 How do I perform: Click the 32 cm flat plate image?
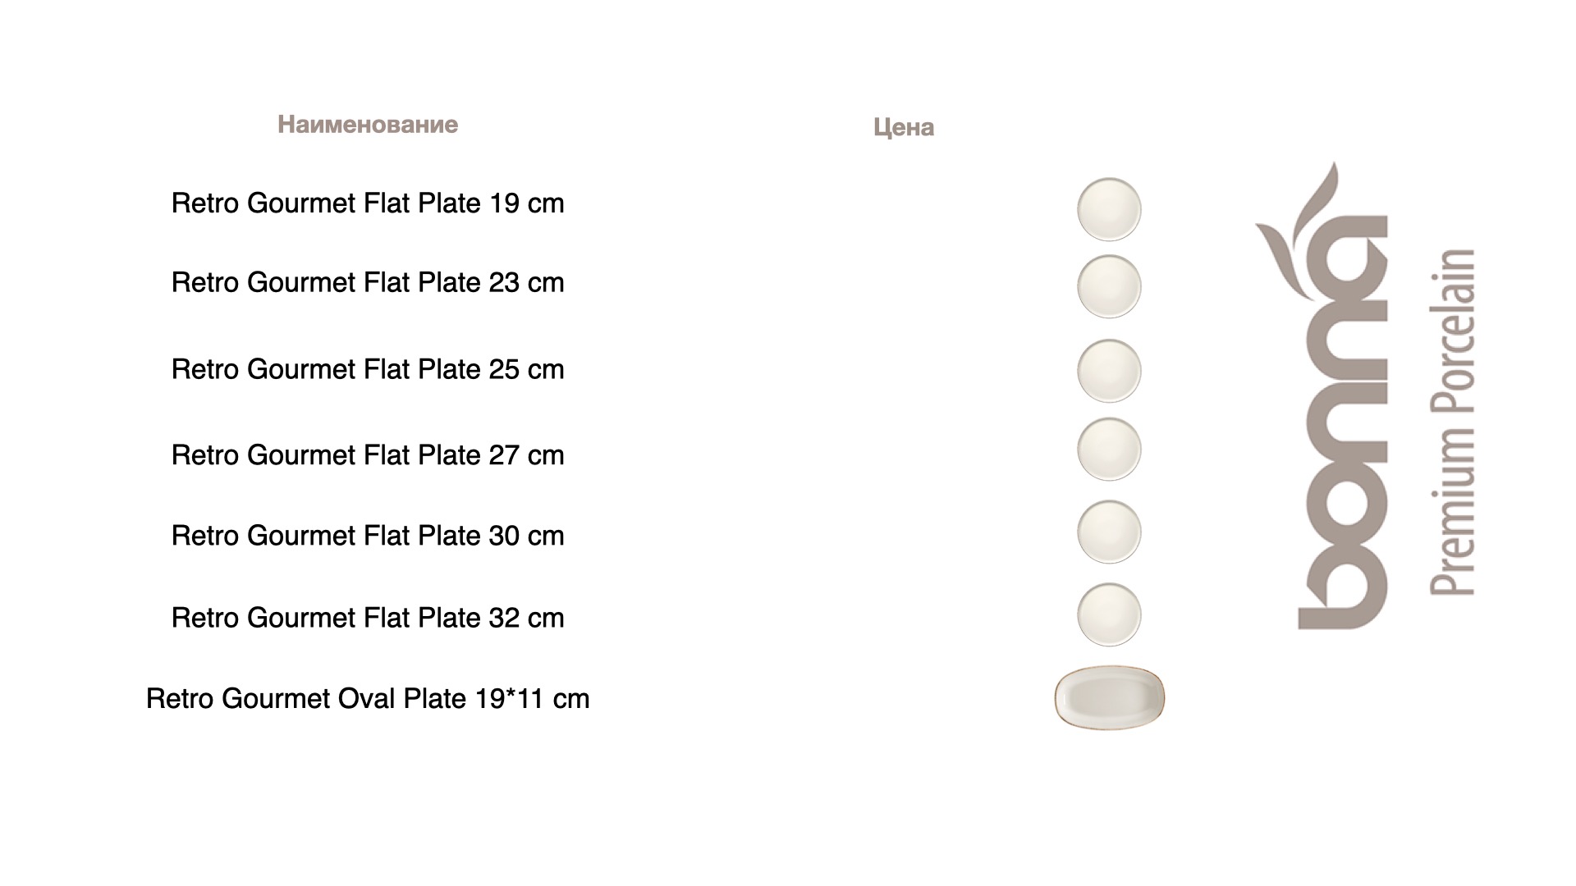tap(1109, 614)
